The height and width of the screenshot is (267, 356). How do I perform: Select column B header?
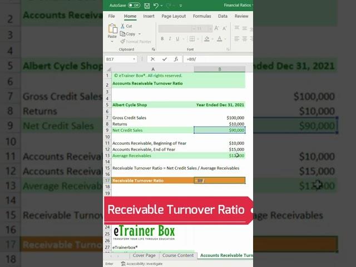point(220,69)
